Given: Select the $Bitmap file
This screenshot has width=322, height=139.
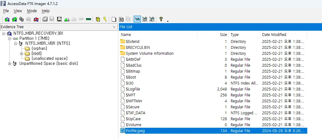Looking at the screenshot, I should pos(213,71).
